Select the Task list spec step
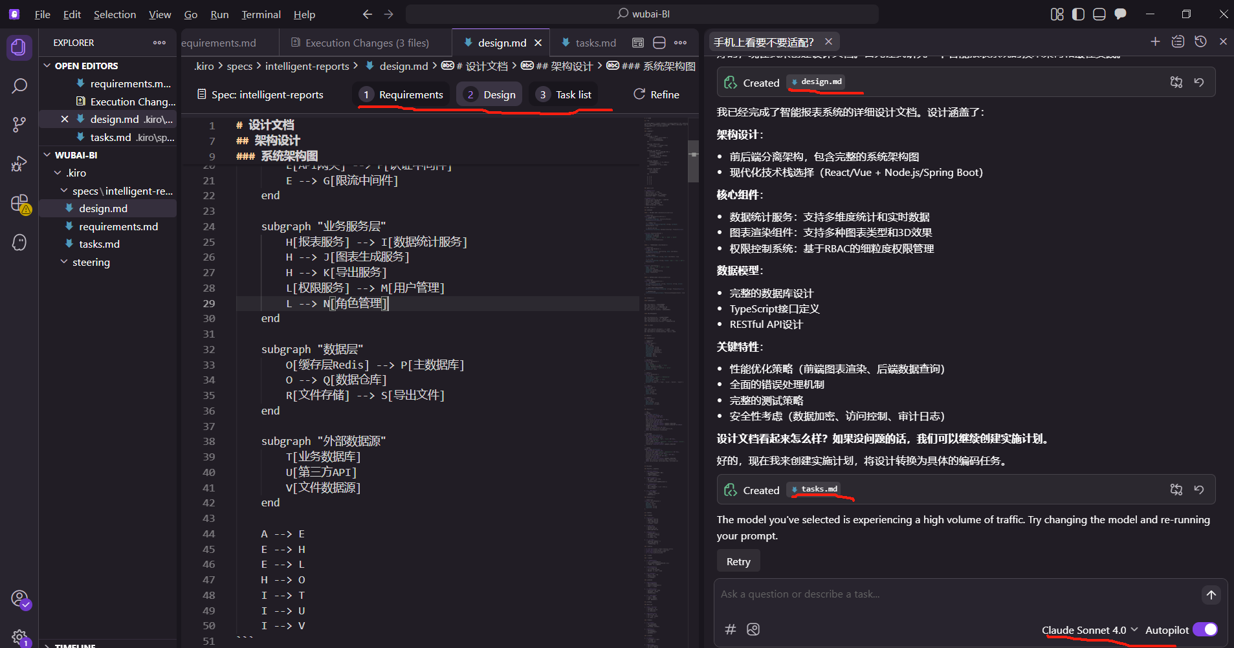 pos(564,94)
